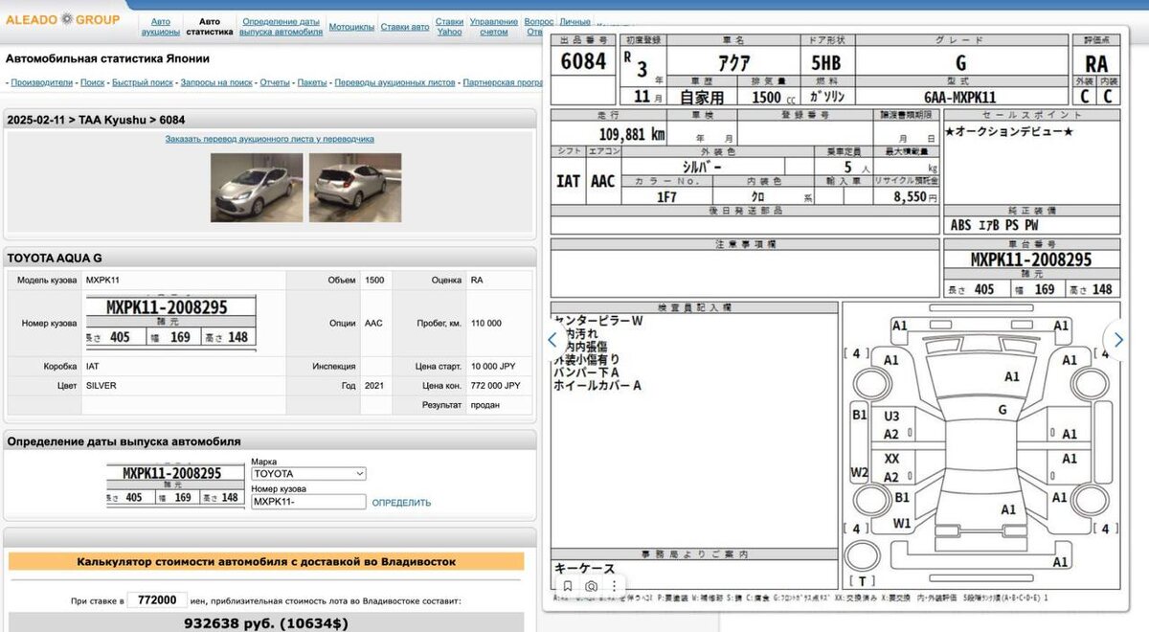The width and height of the screenshot is (1149, 632).
Task: Click the Год value 2021
Action: click(x=374, y=385)
